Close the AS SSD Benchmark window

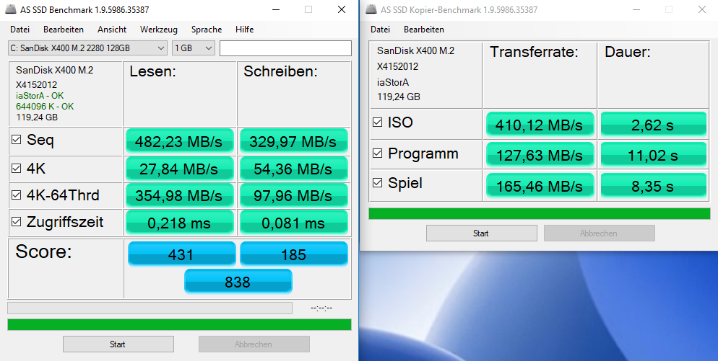tap(342, 9)
